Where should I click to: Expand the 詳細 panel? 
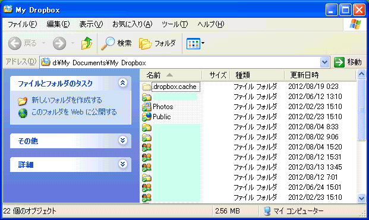(x=122, y=164)
